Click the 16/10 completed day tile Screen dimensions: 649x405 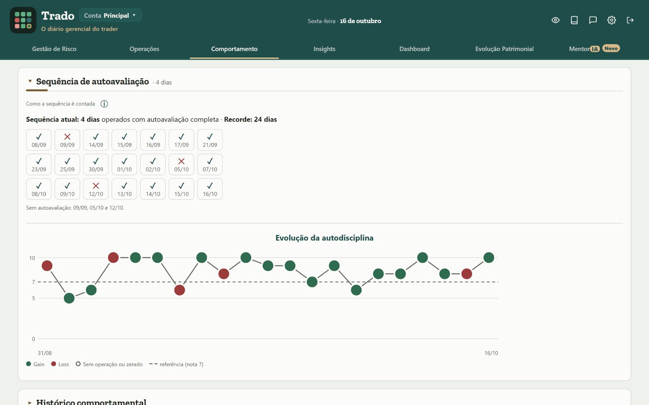[x=210, y=189]
